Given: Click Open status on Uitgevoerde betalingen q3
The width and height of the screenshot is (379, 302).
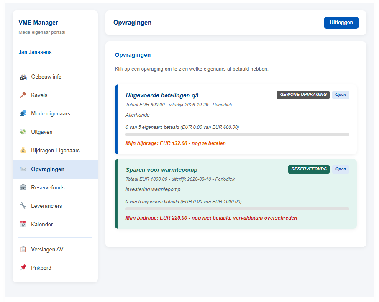Looking at the screenshot, I should 341,95.
